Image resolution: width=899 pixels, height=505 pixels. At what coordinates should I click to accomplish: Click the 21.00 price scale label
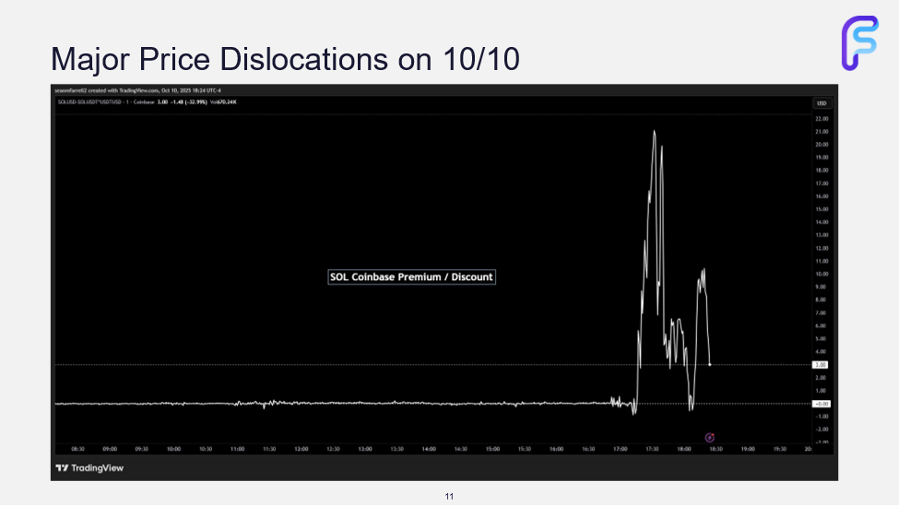822,132
